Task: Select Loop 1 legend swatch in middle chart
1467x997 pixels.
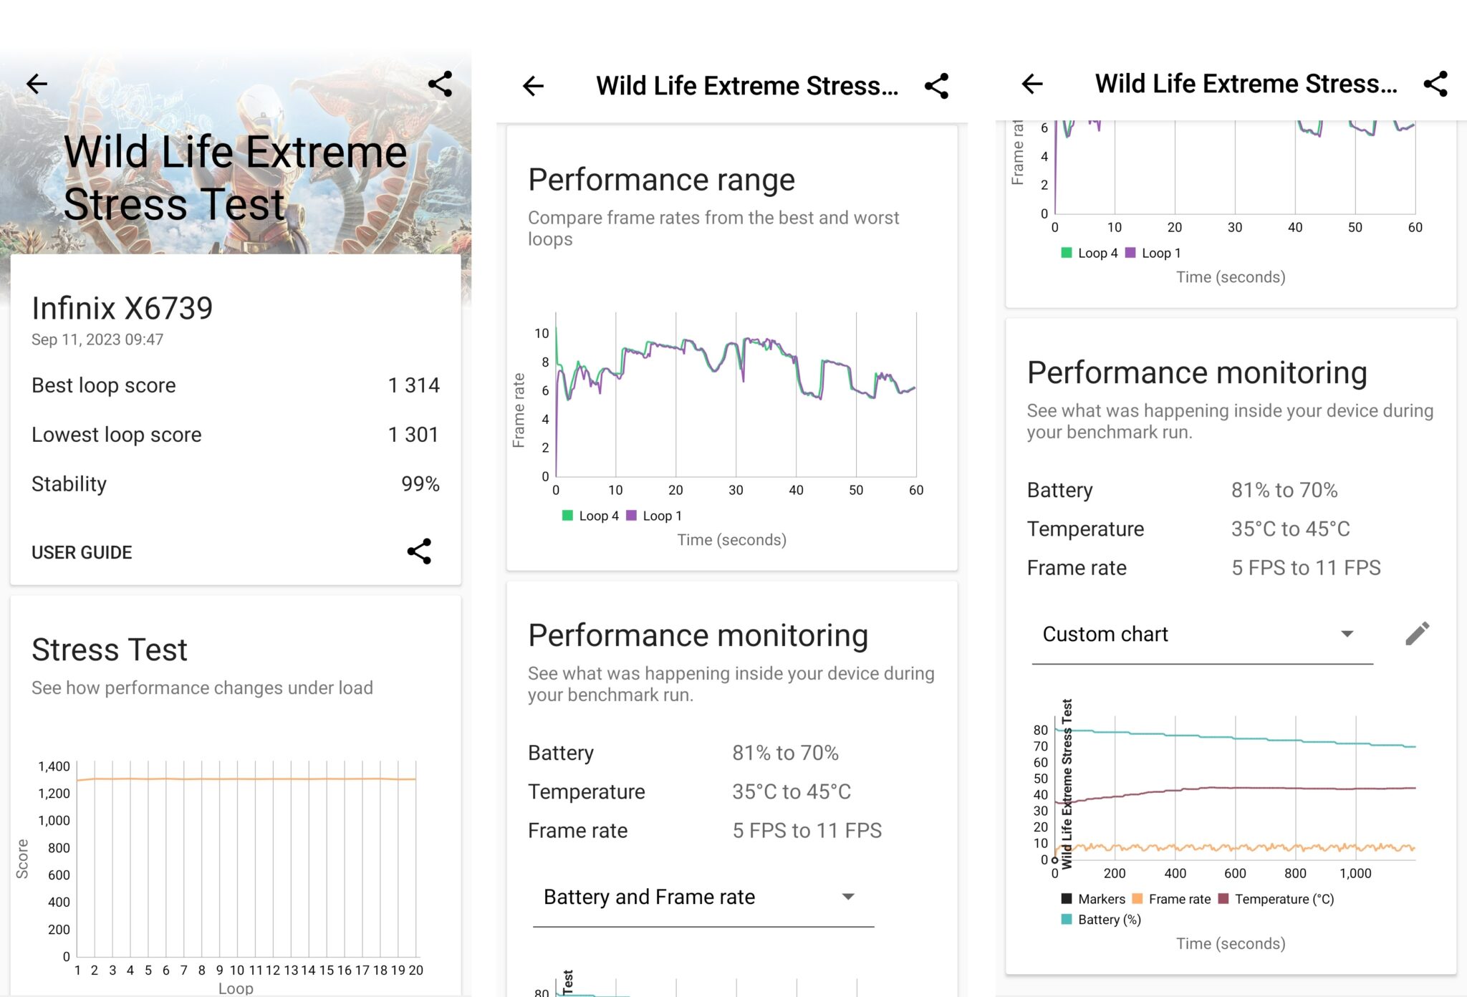Action: (631, 516)
